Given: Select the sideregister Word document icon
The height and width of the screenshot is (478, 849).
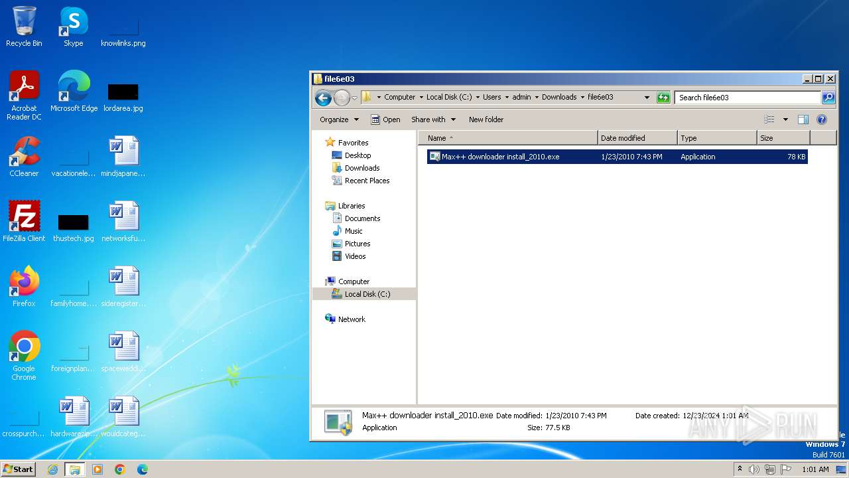Looking at the screenshot, I should click(123, 286).
